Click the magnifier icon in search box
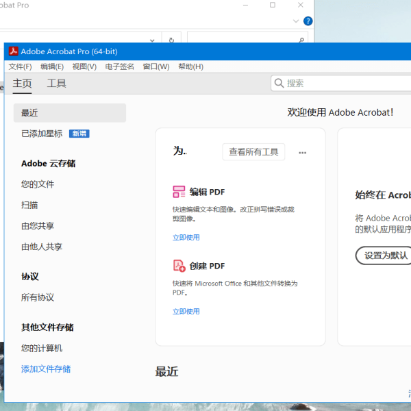Viewport: 411px width, 411px height. [x=279, y=84]
